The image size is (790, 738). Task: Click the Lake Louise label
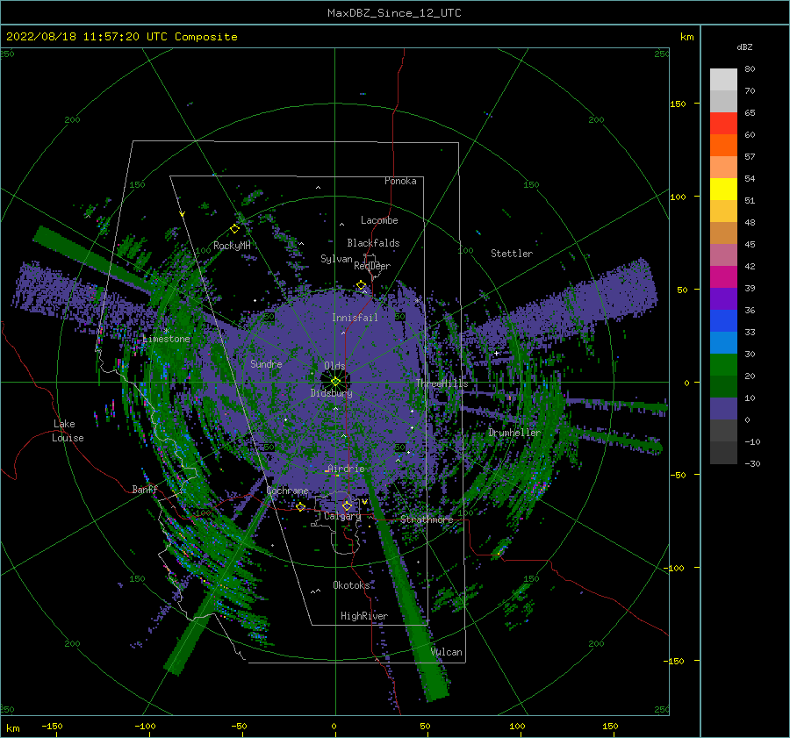click(x=68, y=431)
